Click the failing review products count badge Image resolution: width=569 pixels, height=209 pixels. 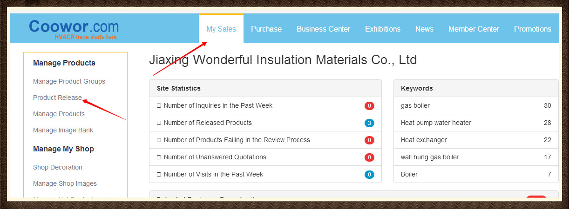coord(369,140)
